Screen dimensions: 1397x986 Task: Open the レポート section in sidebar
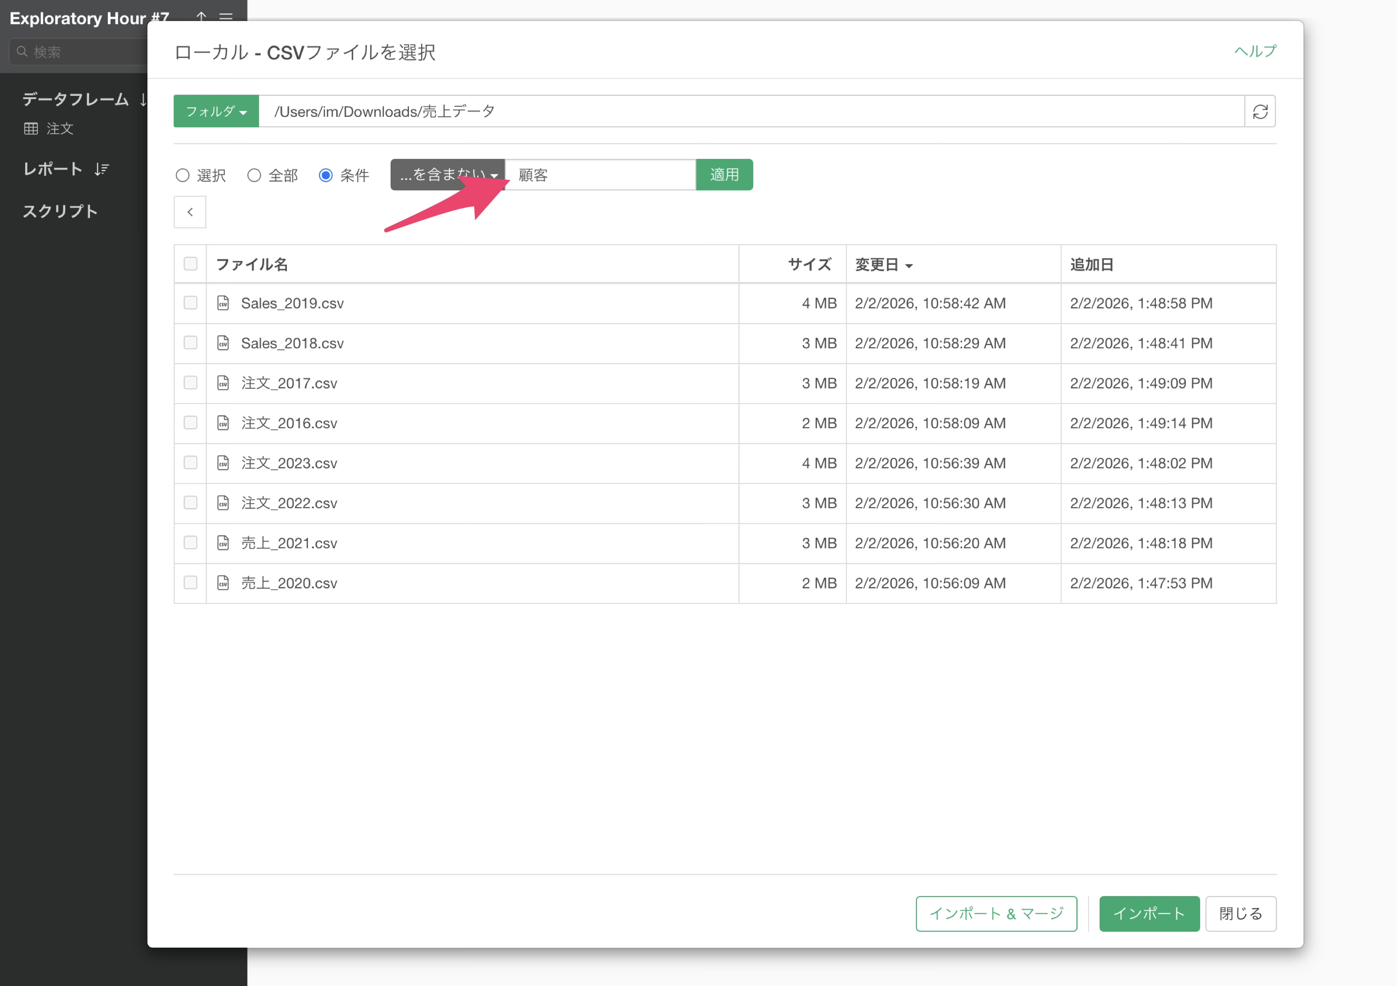(53, 169)
